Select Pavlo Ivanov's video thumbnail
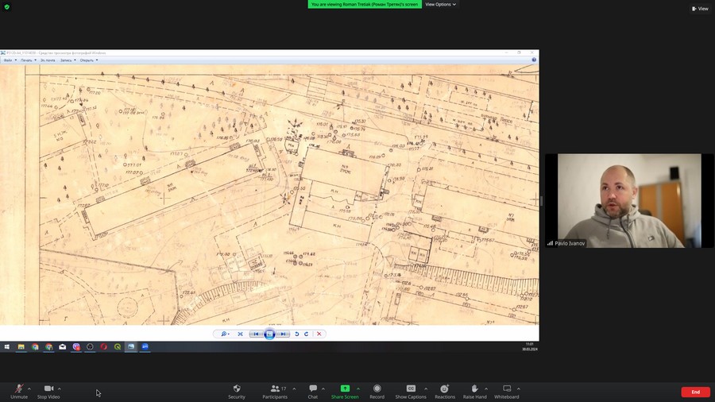 tap(629, 200)
